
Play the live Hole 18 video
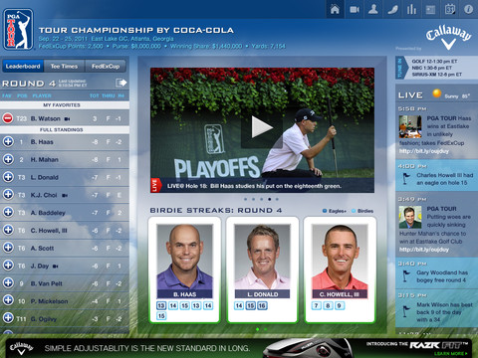262,127
